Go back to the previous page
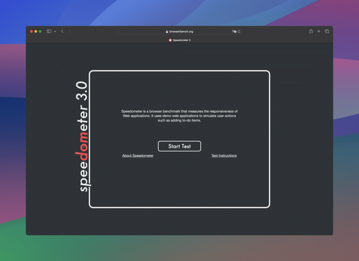 pyautogui.click(x=62, y=32)
